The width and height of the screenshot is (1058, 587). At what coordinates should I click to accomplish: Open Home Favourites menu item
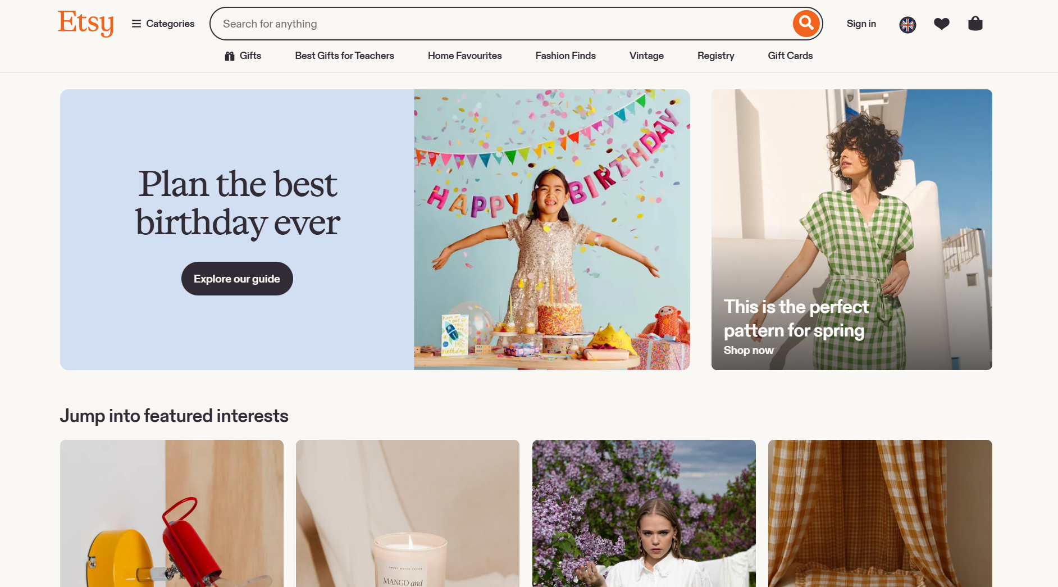pos(464,56)
